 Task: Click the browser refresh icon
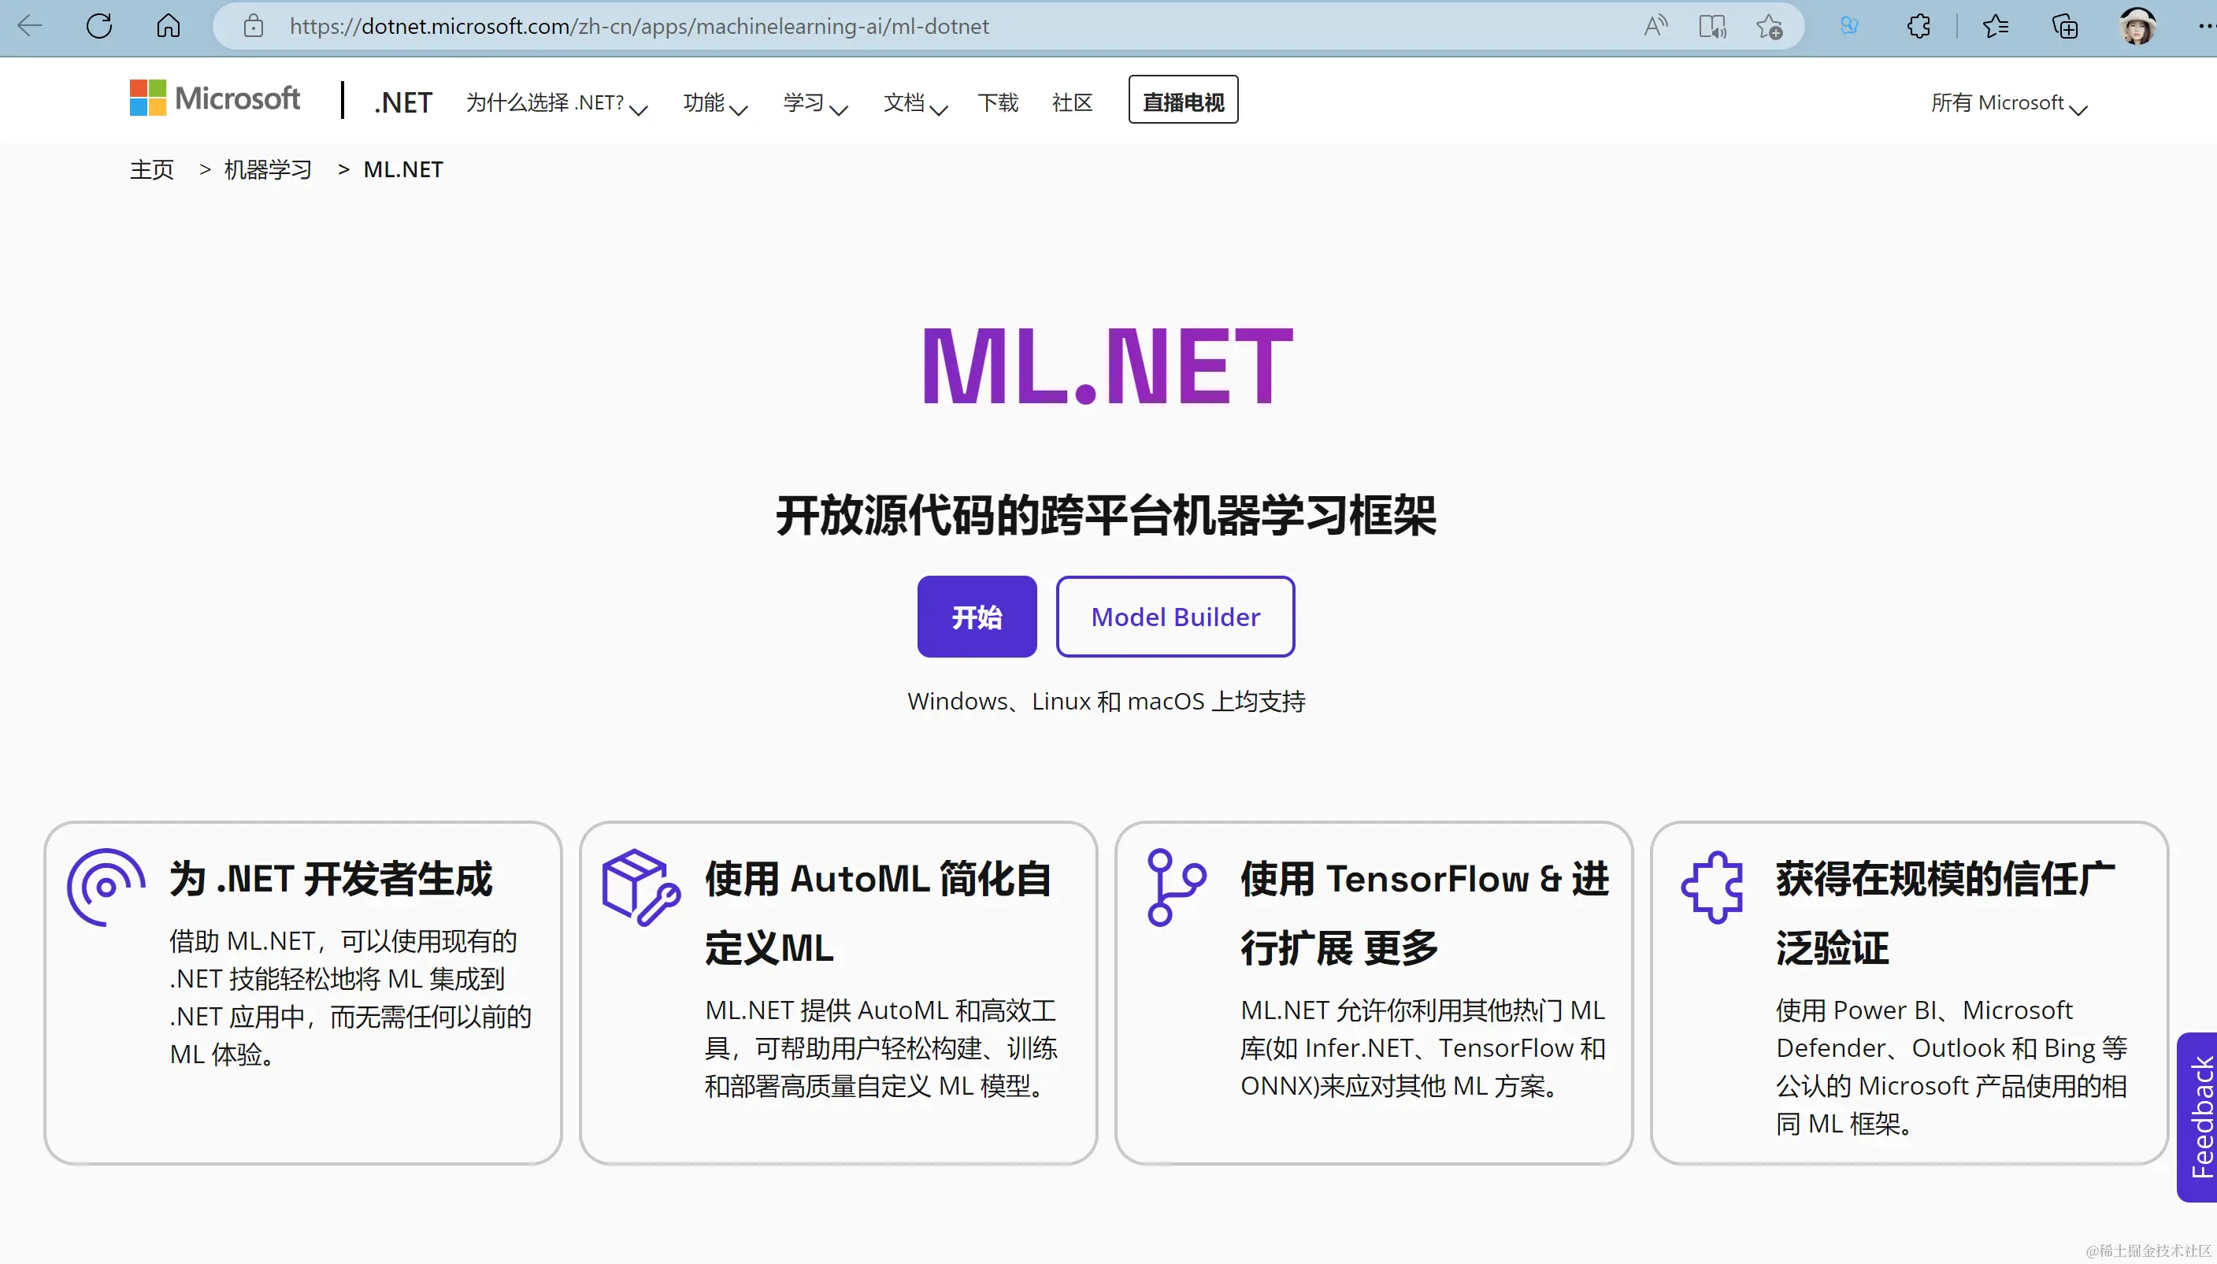coord(99,26)
